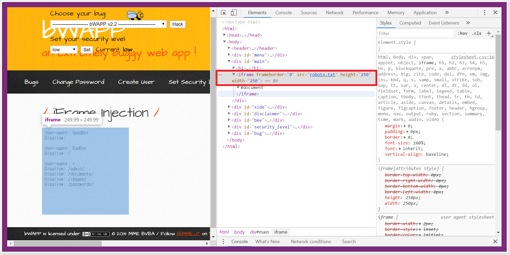Open the Application tab
The height and width of the screenshot is (255, 510).
(x=425, y=13)
